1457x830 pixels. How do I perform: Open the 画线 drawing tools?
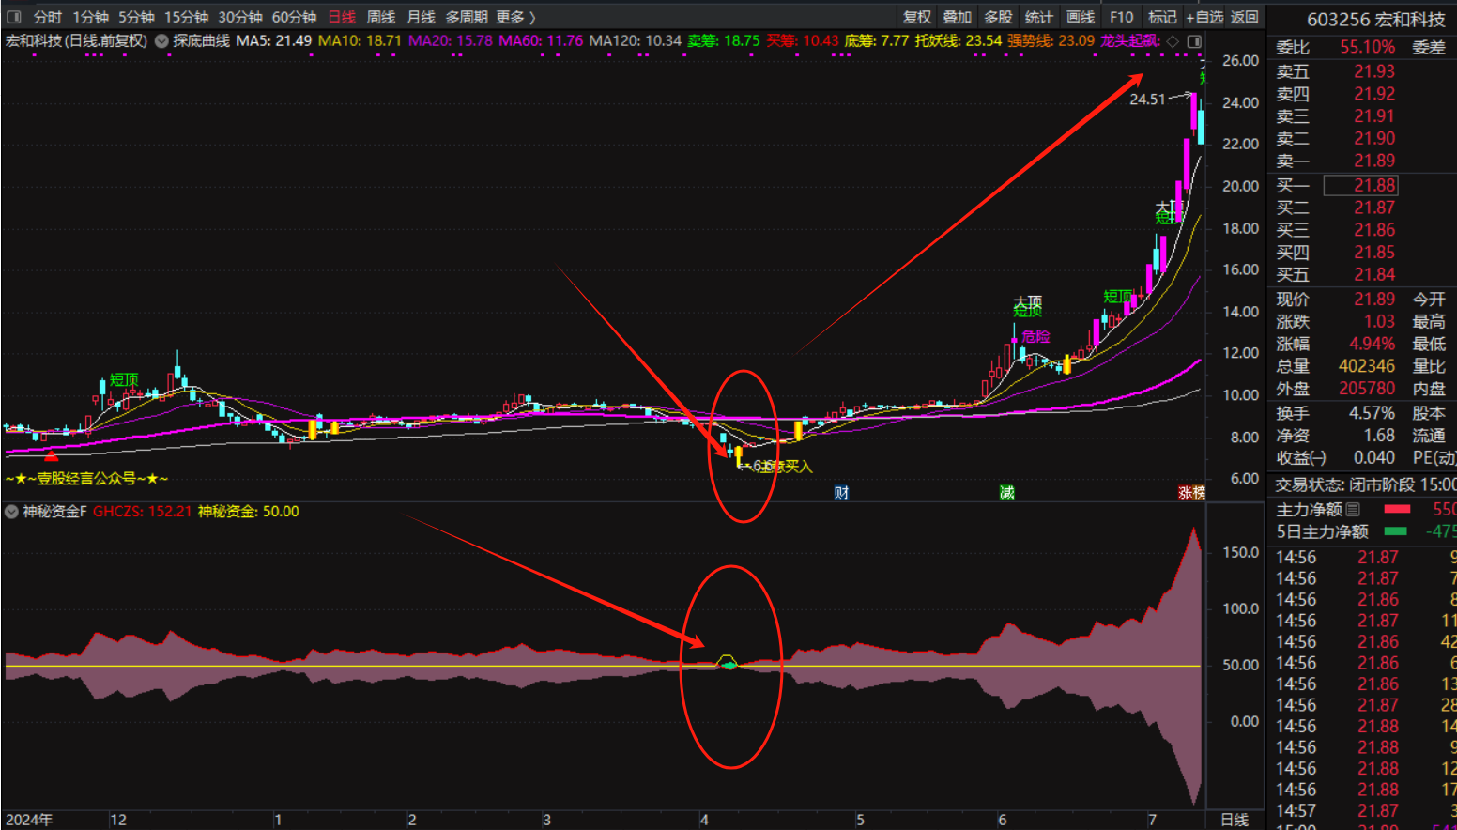pos(1080,17)
